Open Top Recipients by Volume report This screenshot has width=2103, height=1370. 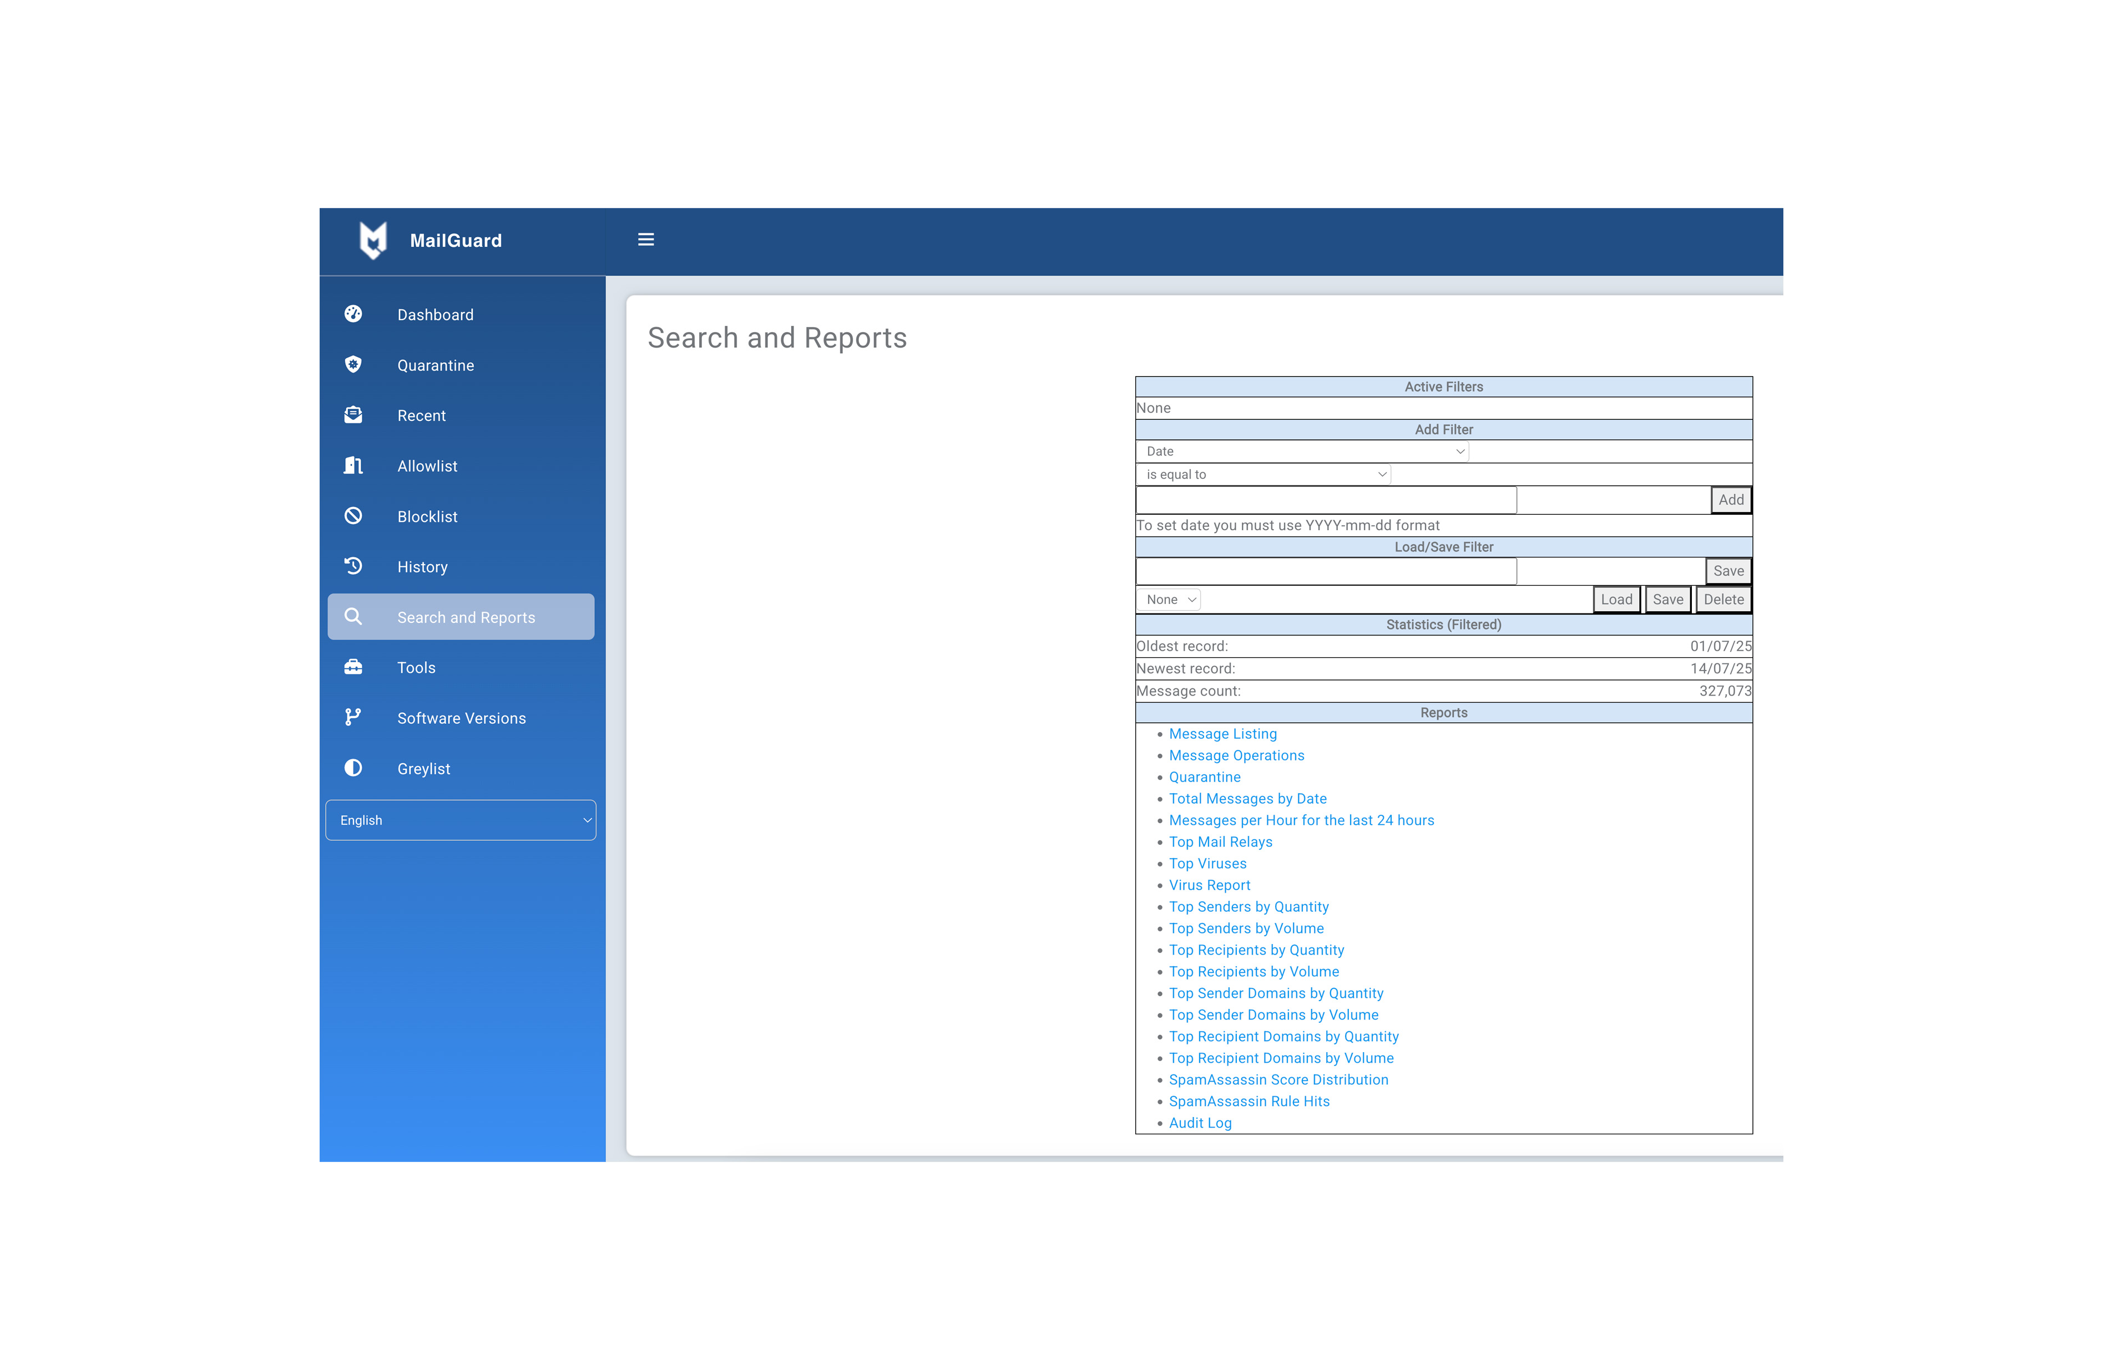point(1254,972)
